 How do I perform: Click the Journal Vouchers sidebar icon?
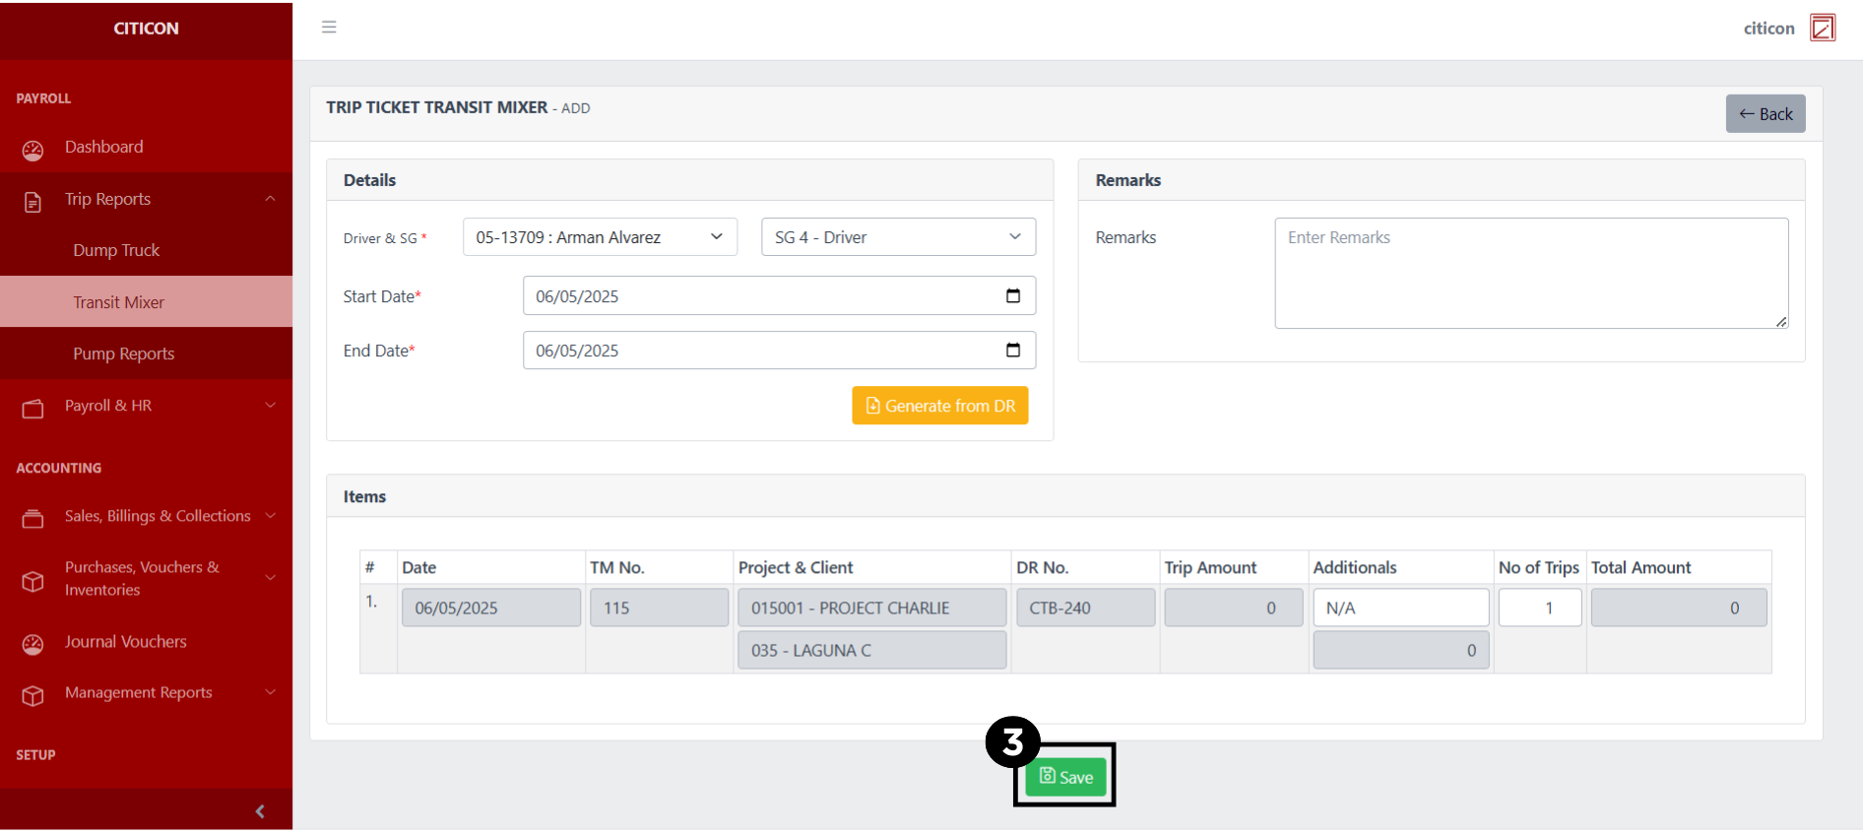click(33, 644)
